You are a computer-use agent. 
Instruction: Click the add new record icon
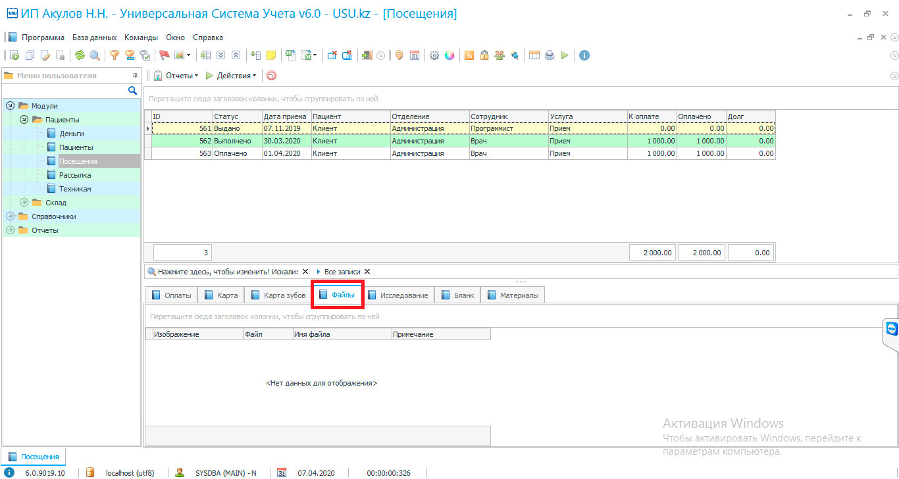click(x=14, y=55)
